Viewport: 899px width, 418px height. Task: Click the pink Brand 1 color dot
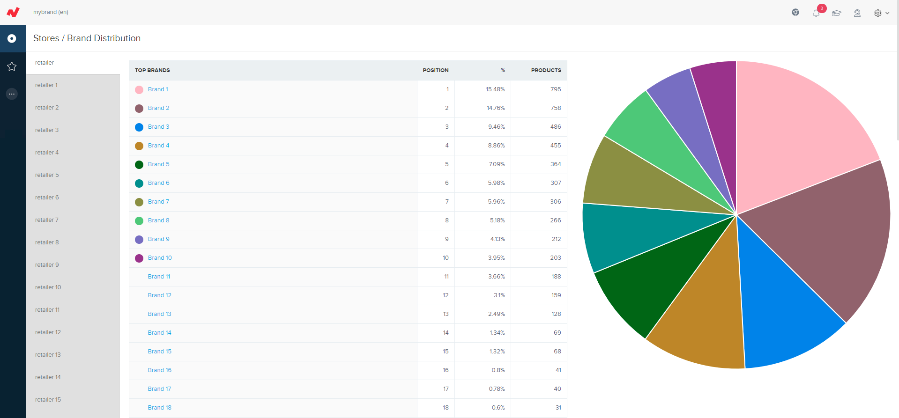click(x=139, y=90)
